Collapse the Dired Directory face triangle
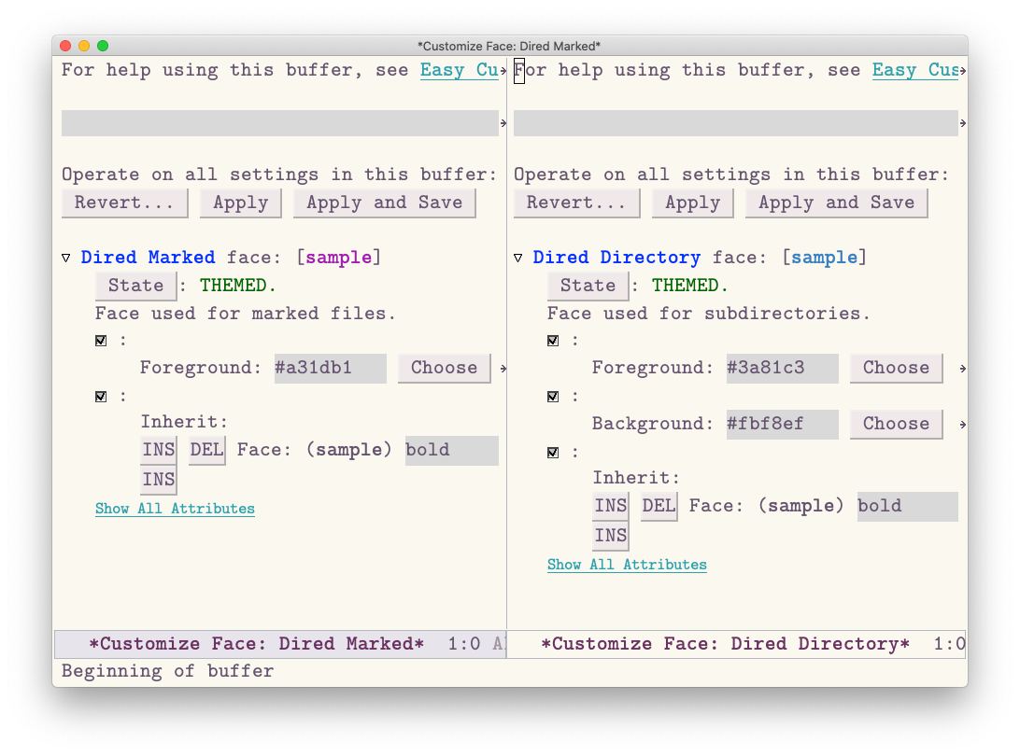Screen dimensions: 1020x756 coord(518,258)
